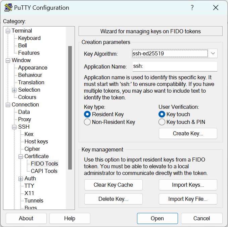Click the PuTTY icon in title bar
This screenshot has width=228, height=227.
click(8, 8)
